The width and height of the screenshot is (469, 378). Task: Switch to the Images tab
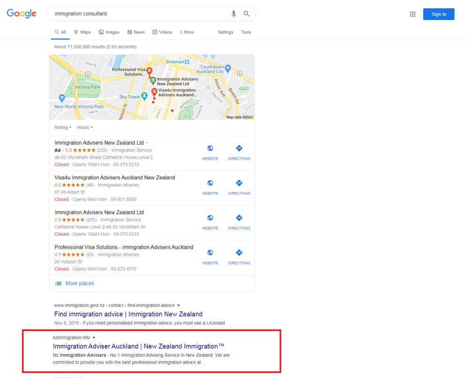click(x=109, y=32)
